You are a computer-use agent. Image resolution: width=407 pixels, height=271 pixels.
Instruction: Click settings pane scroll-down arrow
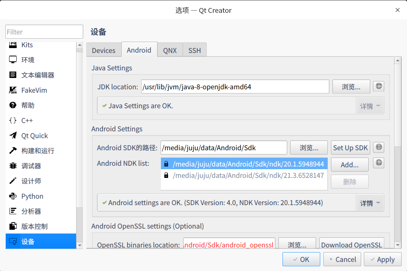[x=398, y=245]
